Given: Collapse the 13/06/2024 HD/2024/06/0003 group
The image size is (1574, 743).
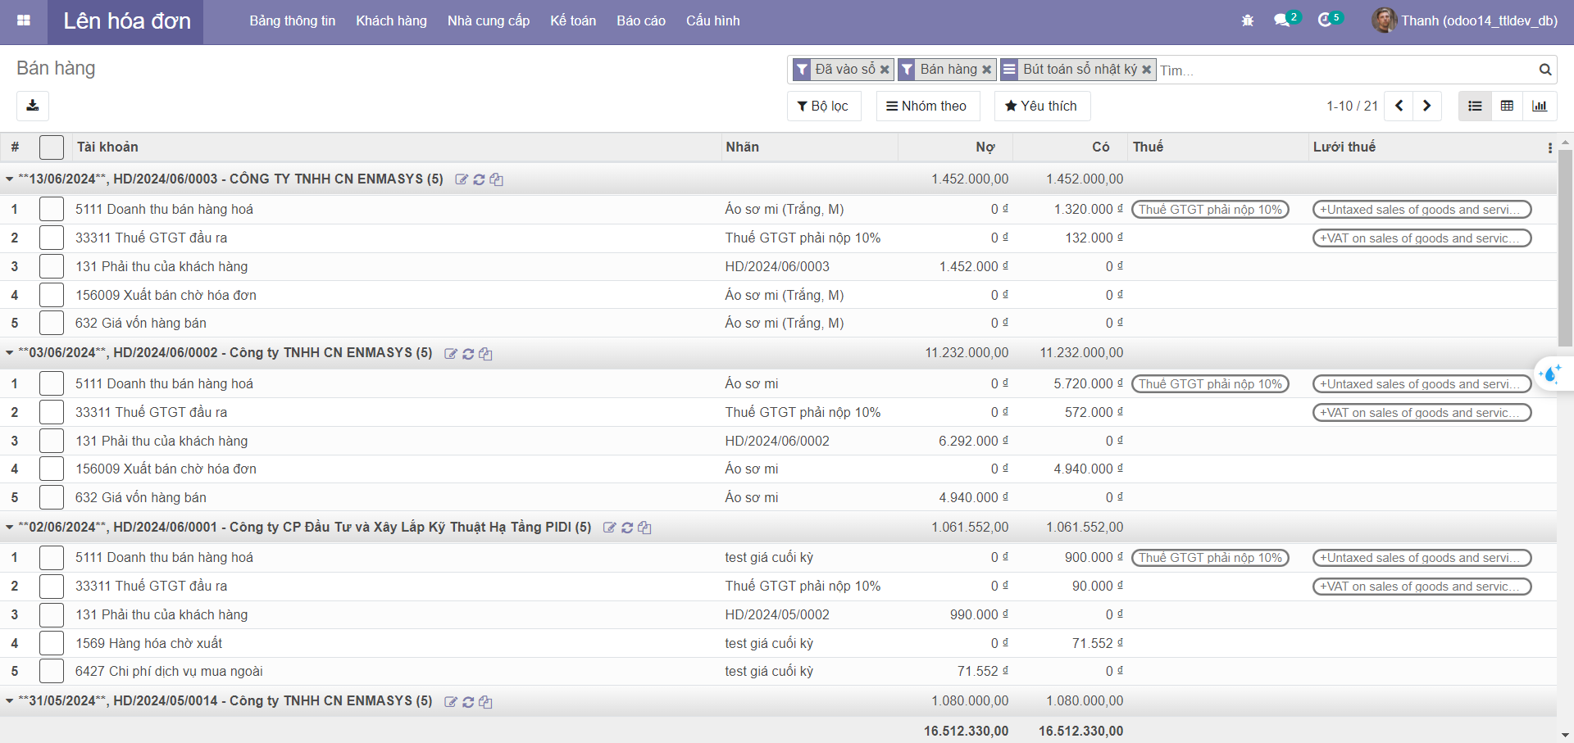Looking at the screenshot, I should [x=10, y=179].
